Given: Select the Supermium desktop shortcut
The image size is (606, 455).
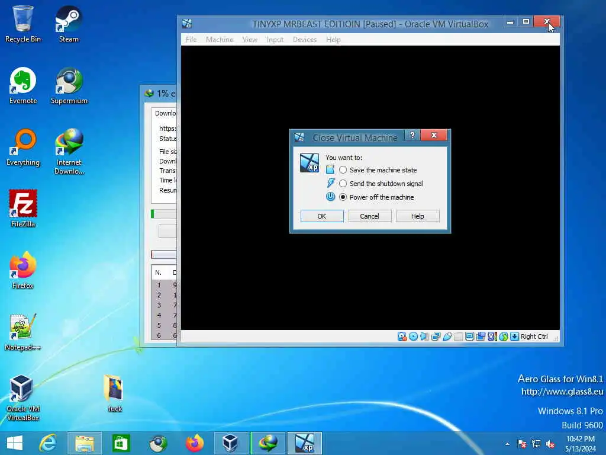Looking at the screenshot, I should [69, 86].
